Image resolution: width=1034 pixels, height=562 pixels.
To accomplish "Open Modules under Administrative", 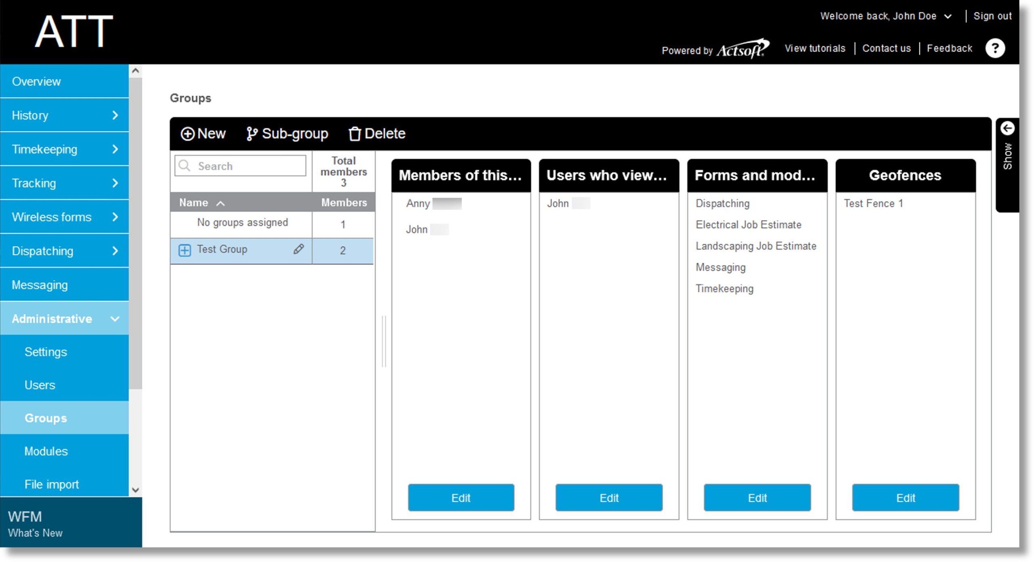I will point(65,451).
